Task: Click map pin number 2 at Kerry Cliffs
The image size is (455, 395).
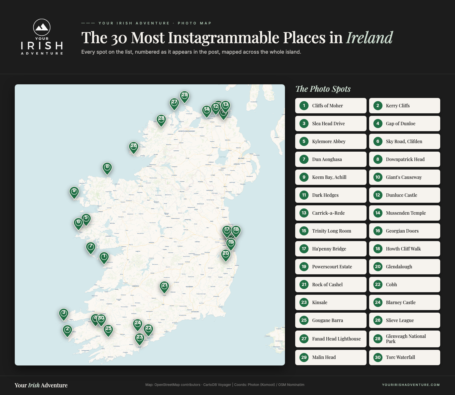Action: pos(67,331)
